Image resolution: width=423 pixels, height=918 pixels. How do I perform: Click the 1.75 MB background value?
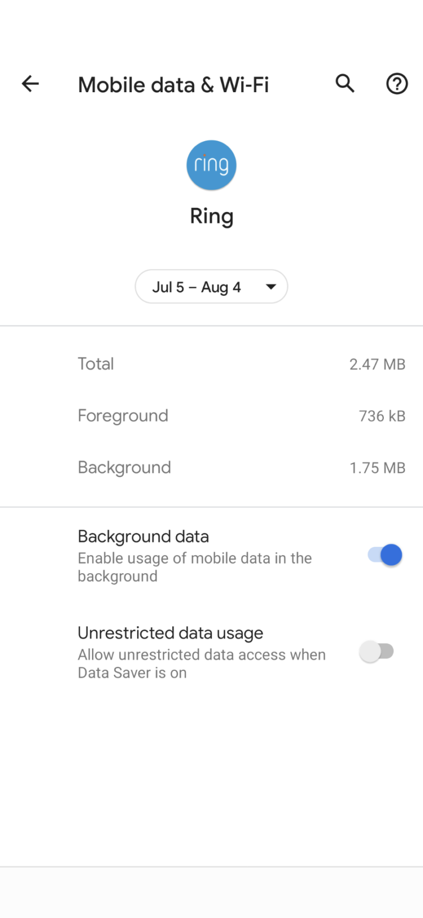377,468
